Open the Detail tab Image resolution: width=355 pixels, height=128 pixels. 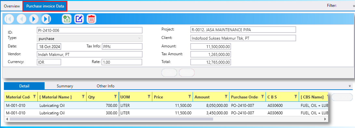click(24, 86)
